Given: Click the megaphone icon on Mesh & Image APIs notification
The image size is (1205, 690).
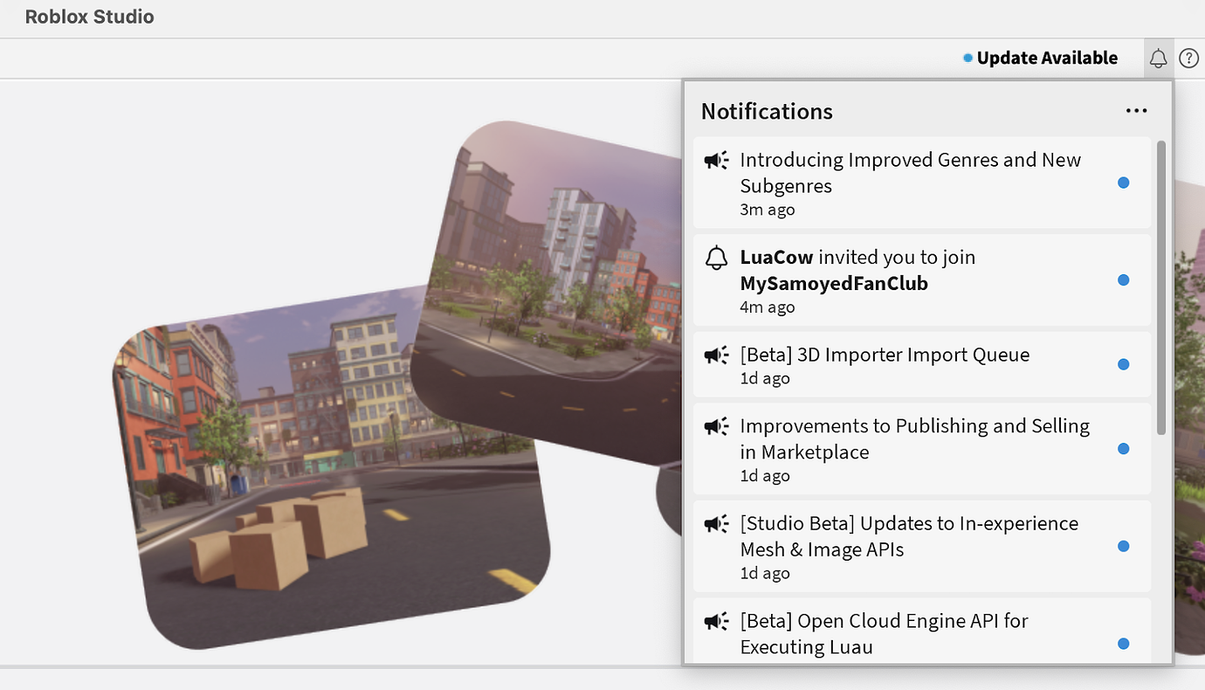Looking at the screenshot, I should pyautogui.click(x=716, y=523).
